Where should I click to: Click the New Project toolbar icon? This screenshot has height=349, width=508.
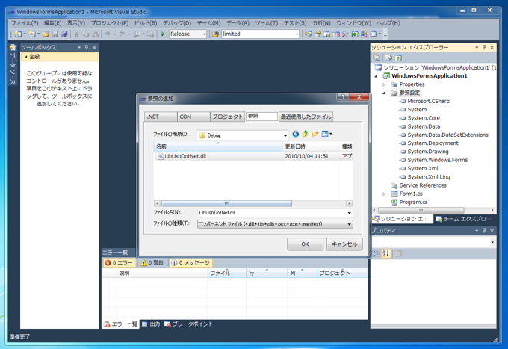click(x=18, y=34)
